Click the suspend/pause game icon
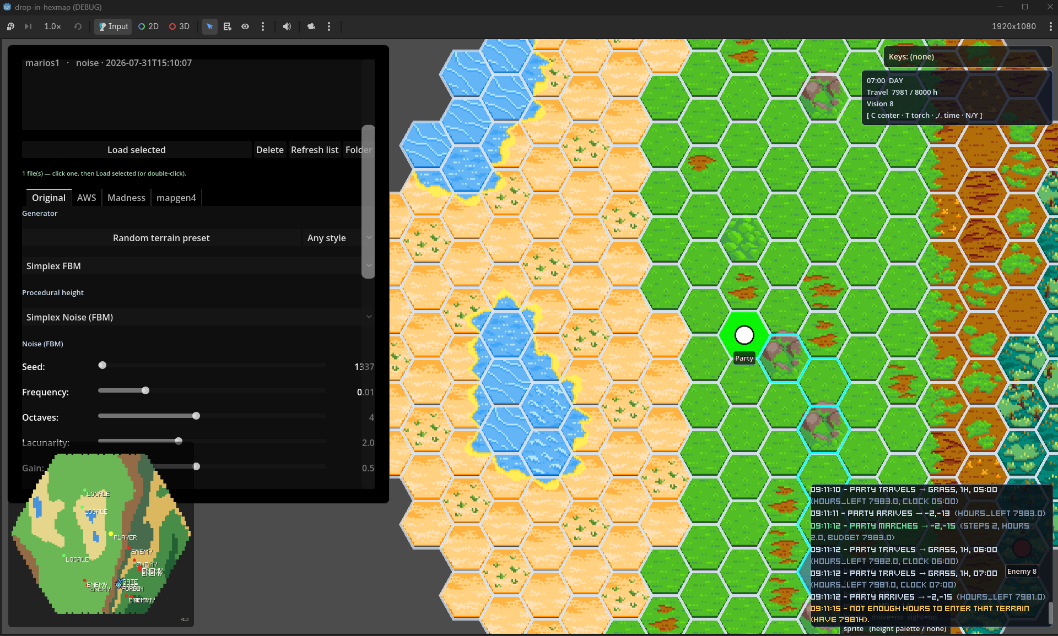The width and height of the screenshot is (1058, 636). pyautogui.click(x=10, y=26)
